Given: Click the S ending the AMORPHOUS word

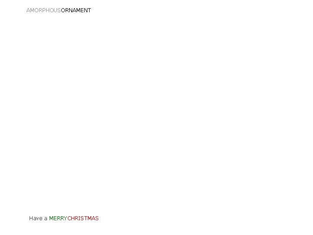Looking at the screenshot, I should (x=59, y=10).
